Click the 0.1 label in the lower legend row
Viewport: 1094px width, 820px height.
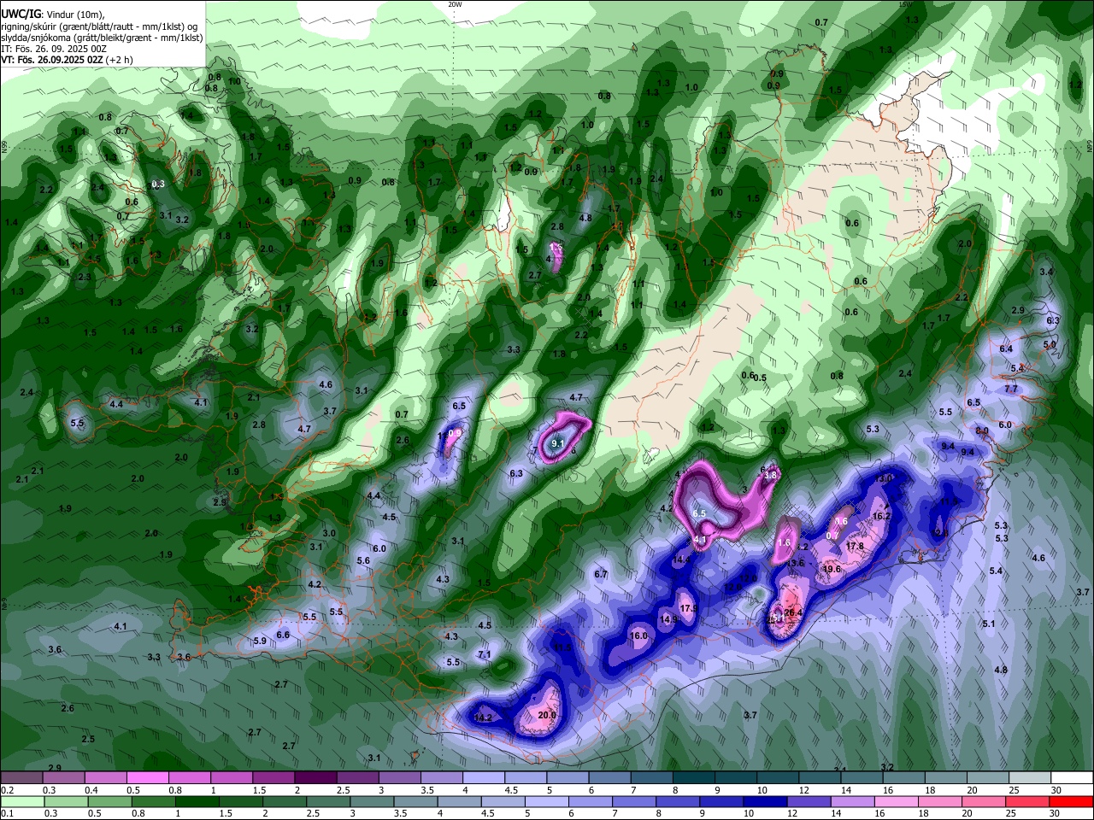click(7, 814)
